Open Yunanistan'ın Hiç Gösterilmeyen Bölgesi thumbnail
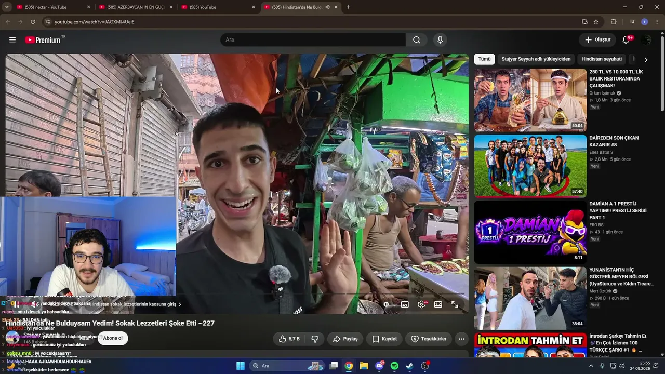Screen dimensions: 665x374 click(530, 298)
